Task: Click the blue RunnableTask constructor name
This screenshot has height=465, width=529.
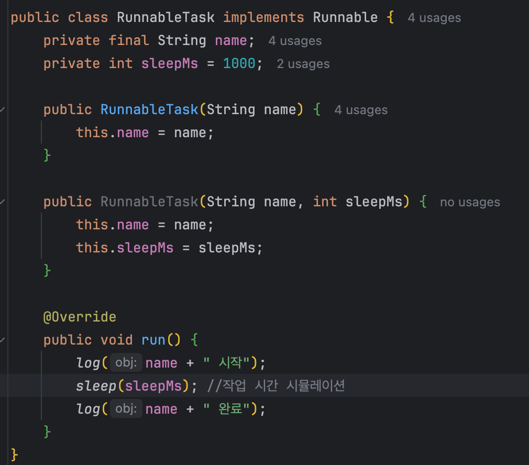Action: [149, 109]
